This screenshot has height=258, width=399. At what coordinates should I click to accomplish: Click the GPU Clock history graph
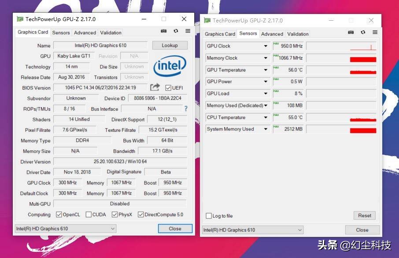coord(341,46)
